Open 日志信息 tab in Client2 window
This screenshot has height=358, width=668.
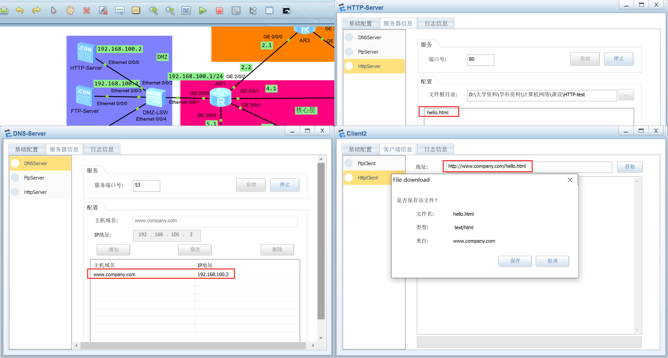[436, 149]
